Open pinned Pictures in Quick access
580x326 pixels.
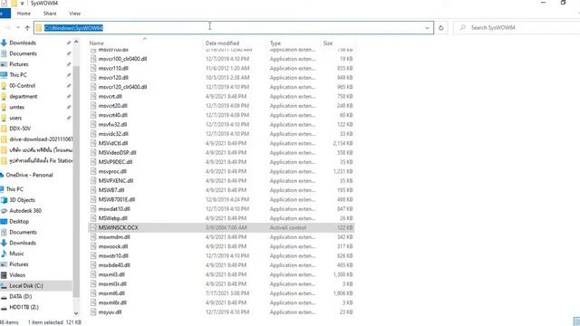coord(19,64)
